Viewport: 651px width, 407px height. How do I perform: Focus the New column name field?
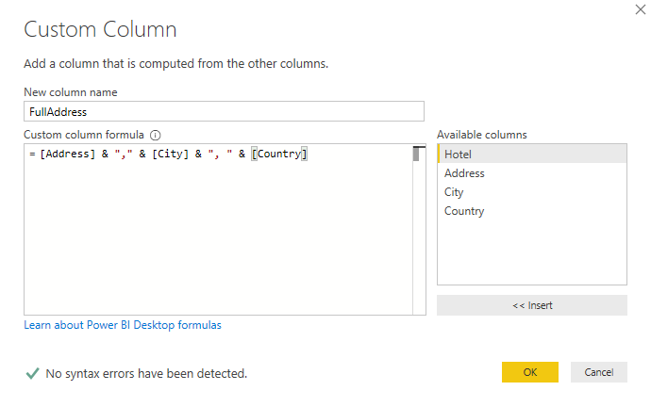pyautogui.click(x=224, y=111)
